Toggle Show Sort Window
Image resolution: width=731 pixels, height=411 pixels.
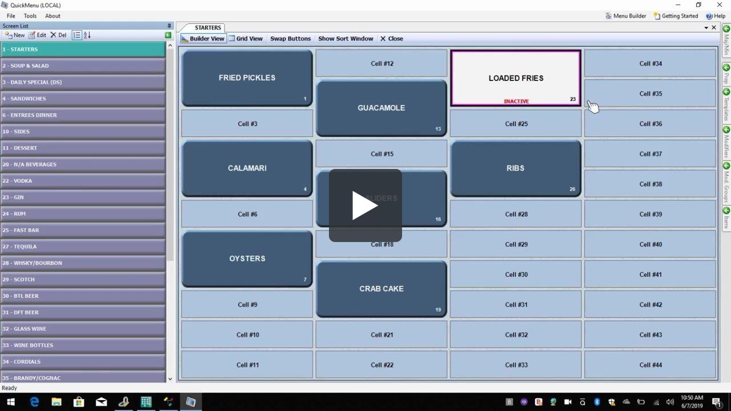(346, 38)
